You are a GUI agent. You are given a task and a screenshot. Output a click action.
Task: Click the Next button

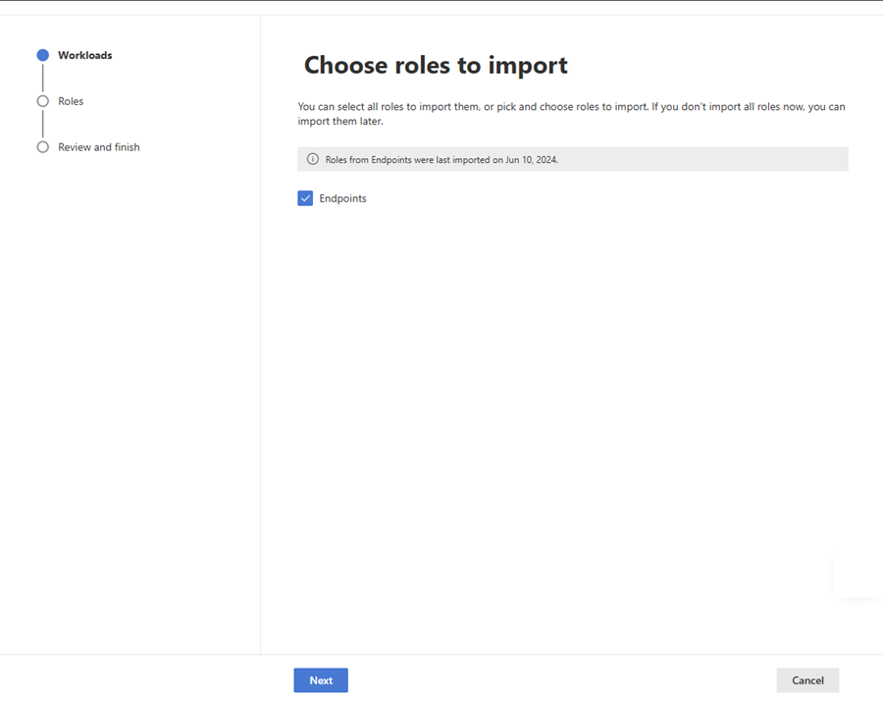321,680
